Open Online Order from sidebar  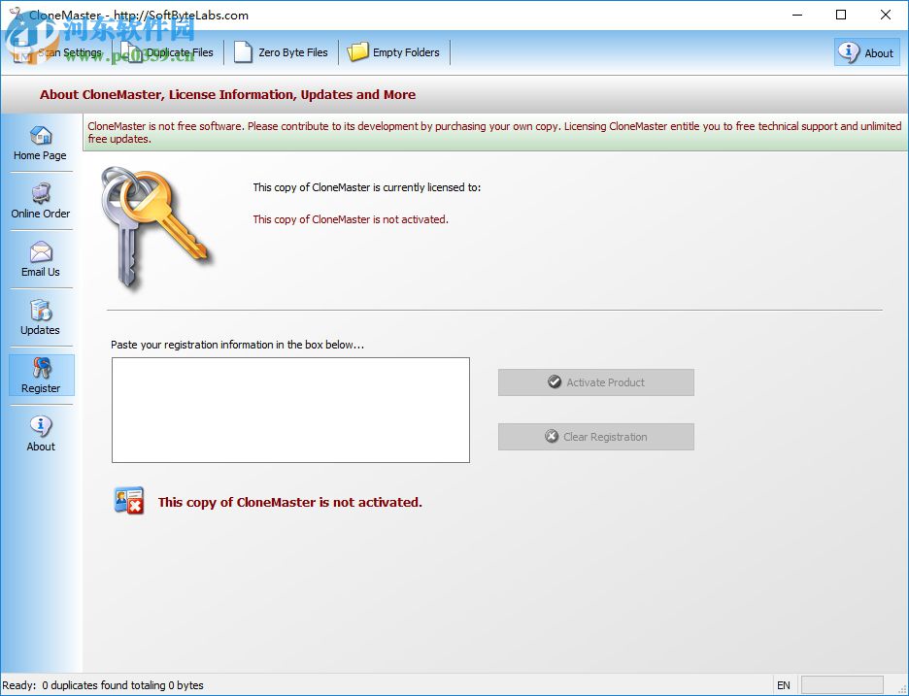[x=41, y=201]
